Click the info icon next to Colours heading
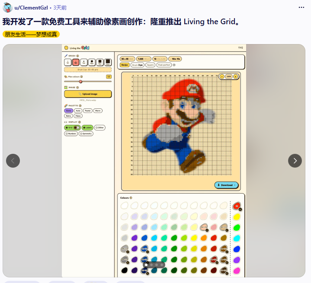This screenshot has width=311, height=283. 131,198
